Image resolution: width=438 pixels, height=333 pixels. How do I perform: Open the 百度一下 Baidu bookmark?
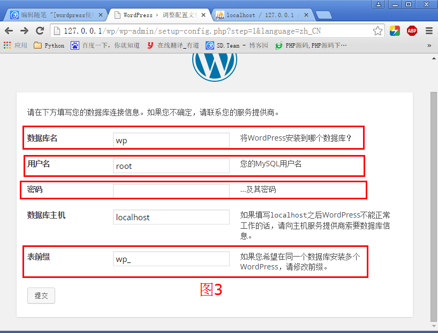pos(105,45)
